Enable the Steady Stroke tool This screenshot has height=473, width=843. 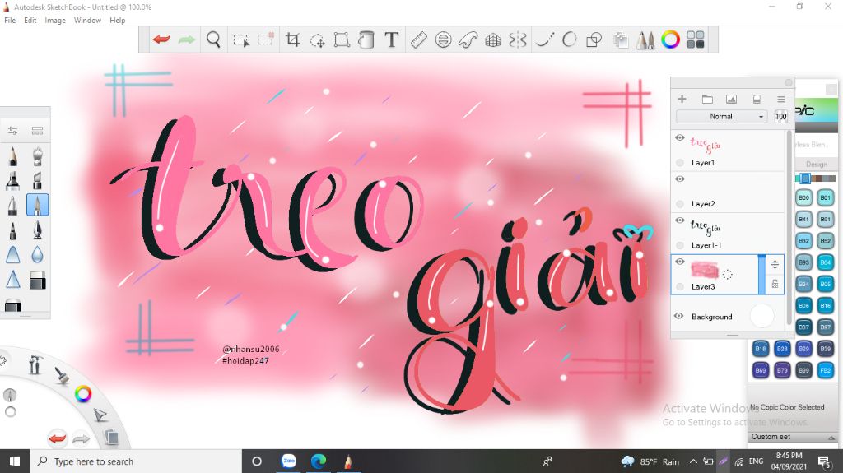click(x=544, y=39)
